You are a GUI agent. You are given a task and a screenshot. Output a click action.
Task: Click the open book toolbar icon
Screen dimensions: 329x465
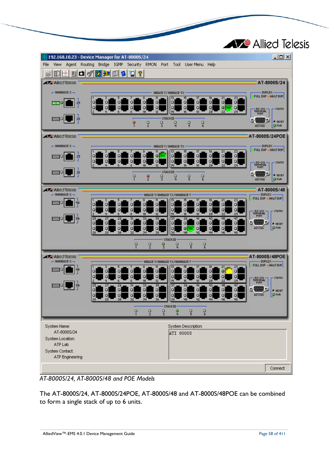point(57,73)
